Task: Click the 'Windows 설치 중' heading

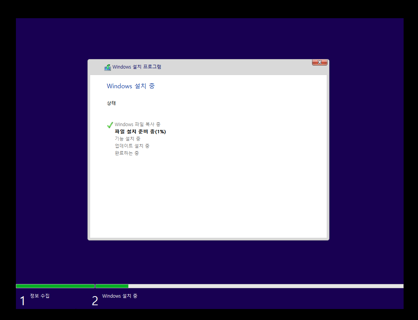Action: click(x=131, y=86)
